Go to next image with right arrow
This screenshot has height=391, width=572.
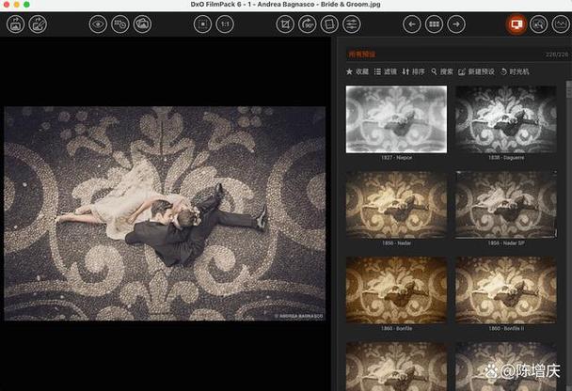point(456,24)
